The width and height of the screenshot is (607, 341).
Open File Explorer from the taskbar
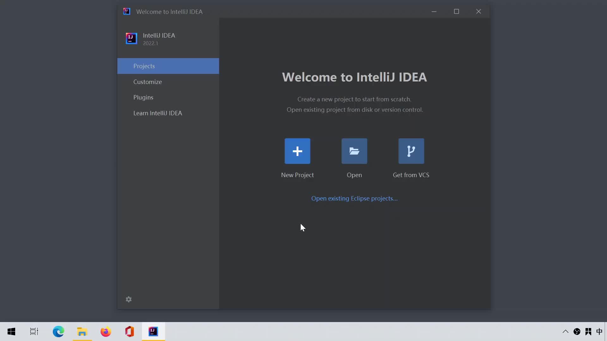point(82,332)
